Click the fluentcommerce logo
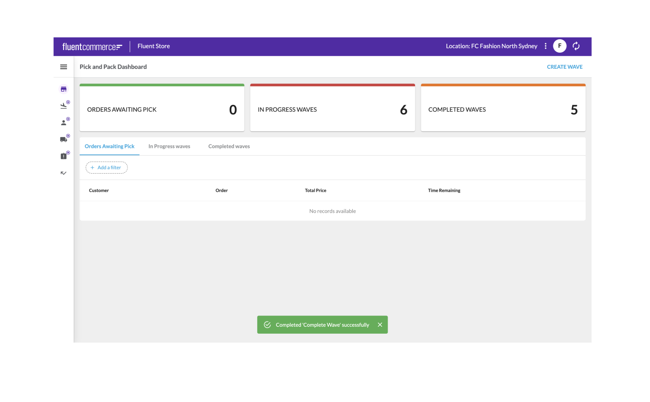This screenshot has height=402, width=650. point(92,47)
